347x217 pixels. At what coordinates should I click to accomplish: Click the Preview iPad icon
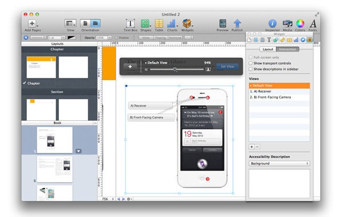223,23
